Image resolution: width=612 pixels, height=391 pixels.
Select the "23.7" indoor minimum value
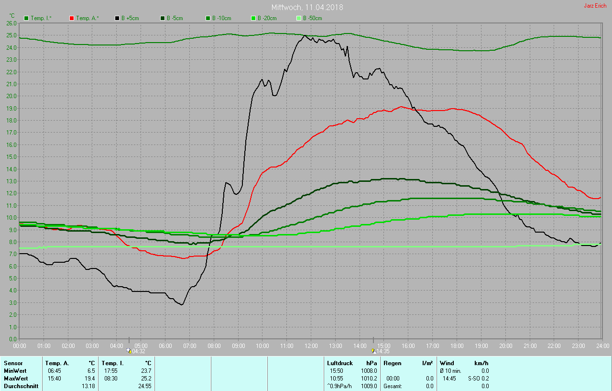[146, 371]
